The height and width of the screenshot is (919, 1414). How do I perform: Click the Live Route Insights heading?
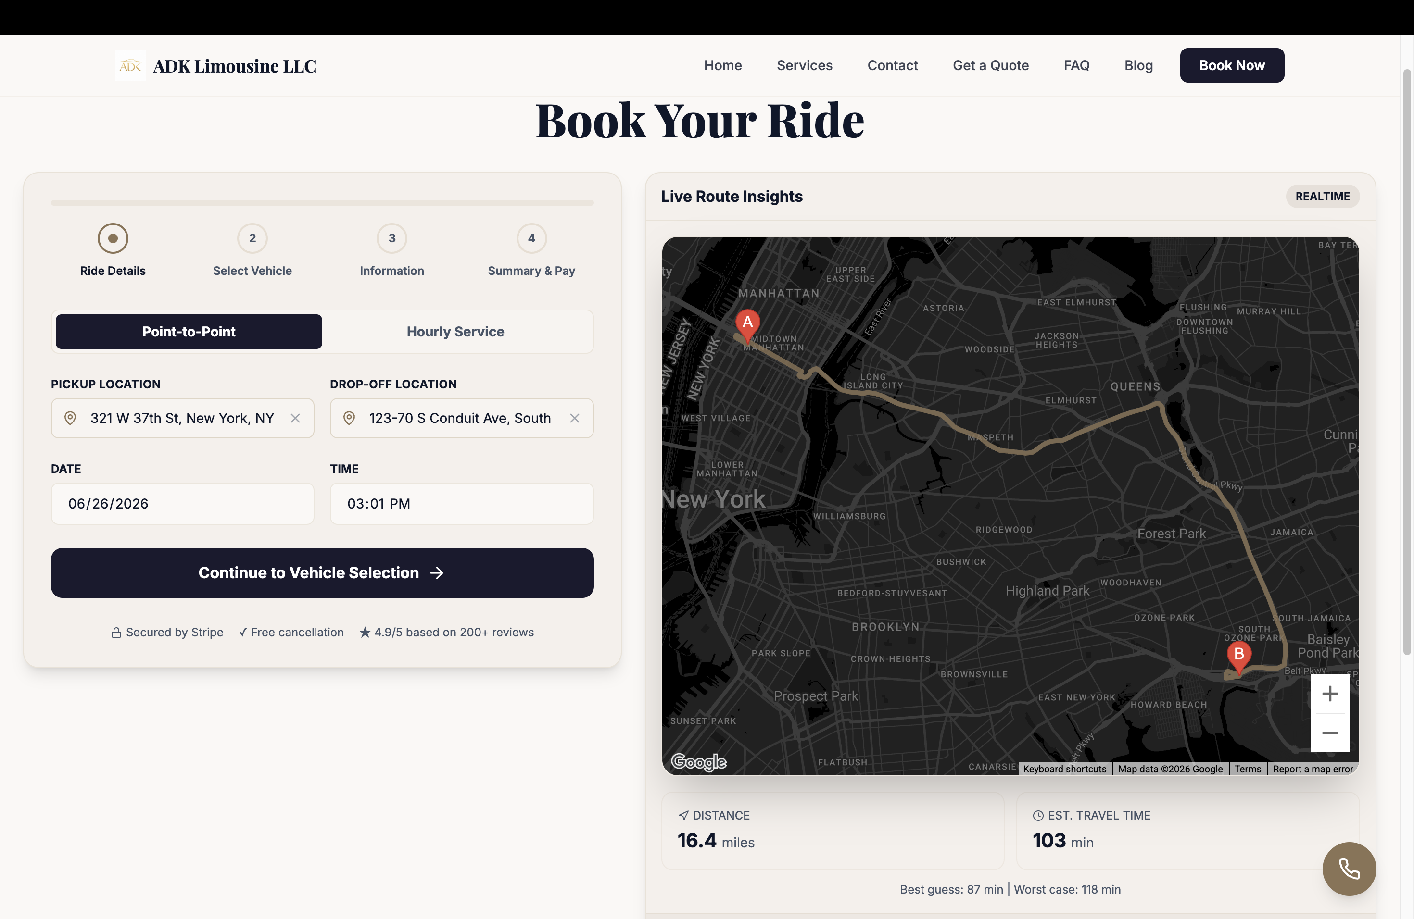732,196
